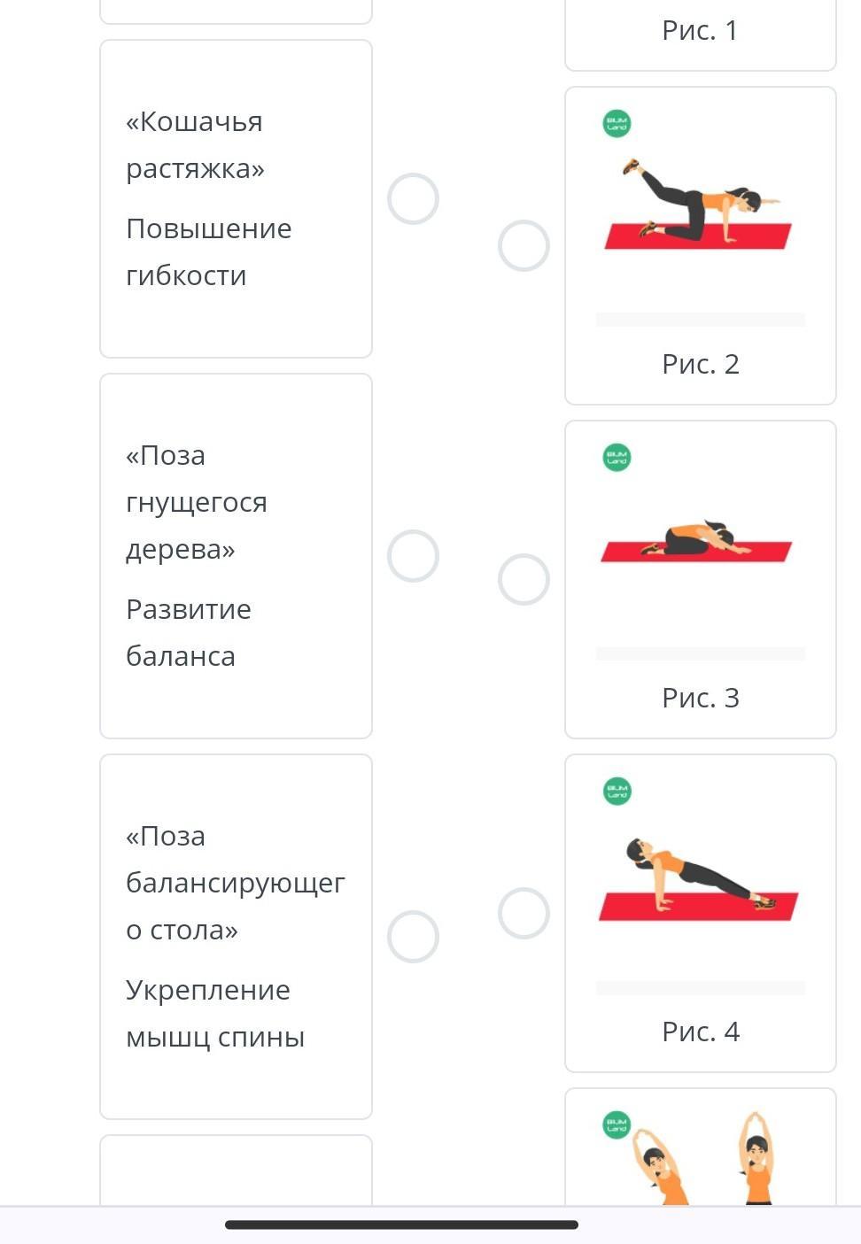Select radio button beside Рис. 4 card
The height and width of the screenshot is (1244, 861).
click(524, 913)
